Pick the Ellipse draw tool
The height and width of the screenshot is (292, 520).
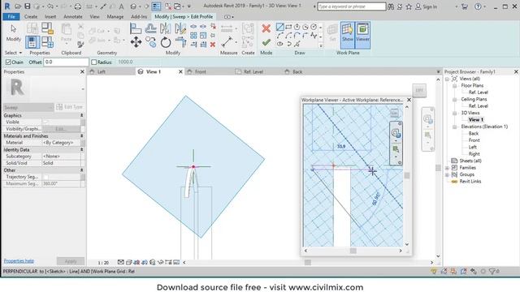279,44
